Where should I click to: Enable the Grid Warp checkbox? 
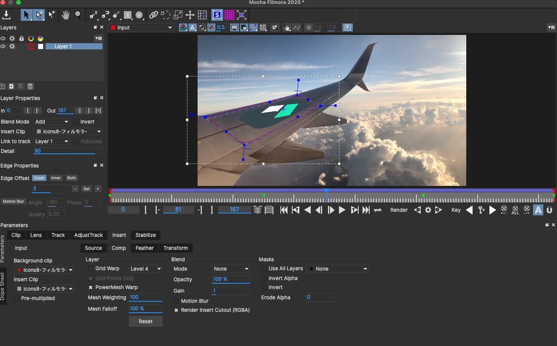[x=90, y=269]
